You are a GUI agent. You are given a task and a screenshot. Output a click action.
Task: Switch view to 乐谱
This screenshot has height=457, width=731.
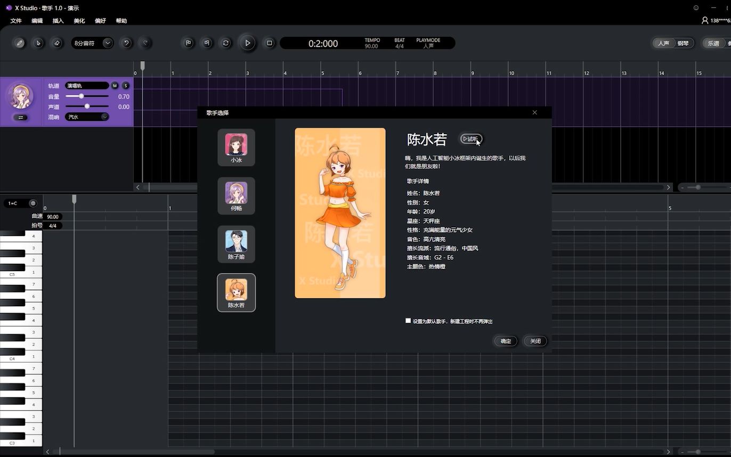click(713, 43)
